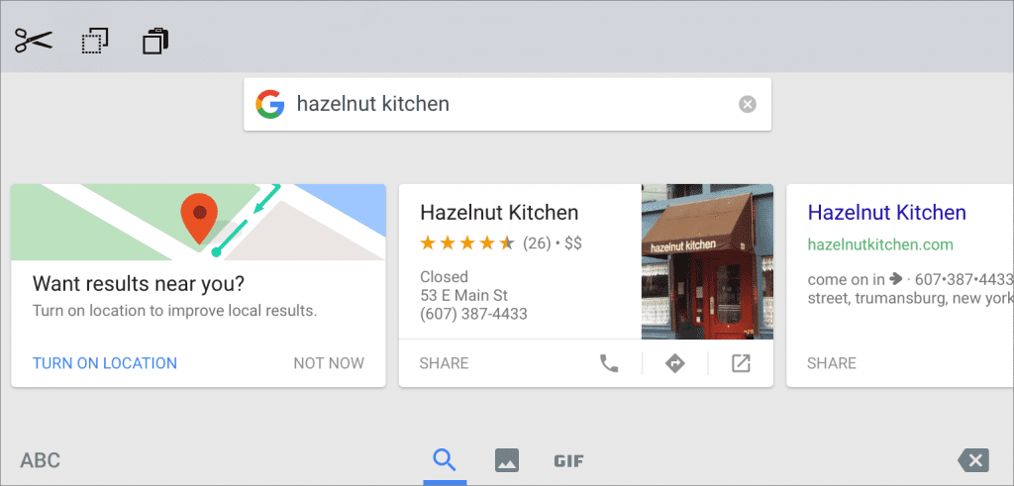This screenshot has height=486, width=1014.
Task: Select the search magnifier tab
Action: [x=445, y=460]
